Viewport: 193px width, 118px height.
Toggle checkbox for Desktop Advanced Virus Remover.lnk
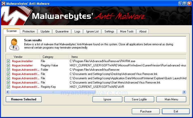8,74
